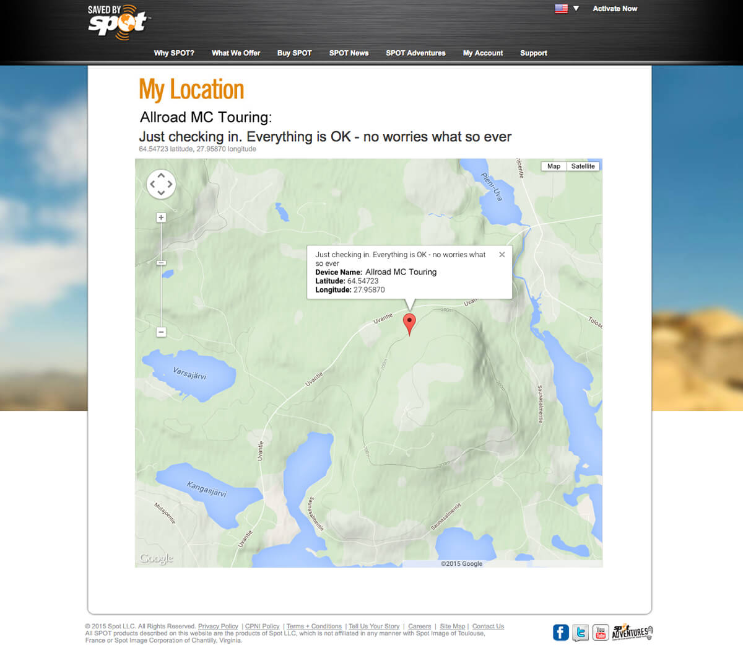Open the country selector dropdown arrow
This screenshot has width=743, height=660.
coord(576,9)
